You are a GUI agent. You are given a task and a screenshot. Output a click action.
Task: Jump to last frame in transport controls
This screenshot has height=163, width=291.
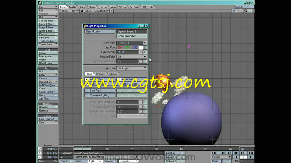[x=251, y=153]
